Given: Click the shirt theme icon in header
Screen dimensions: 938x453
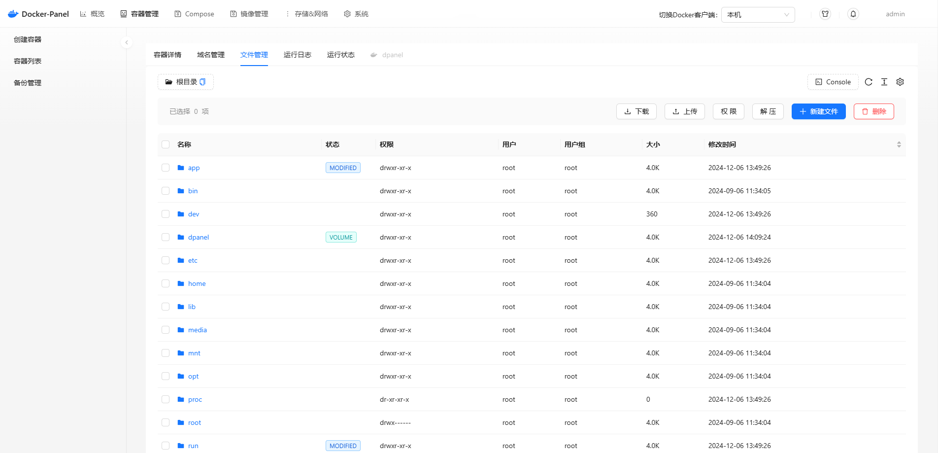Looking at the screenshot, I should pos(825,14).
